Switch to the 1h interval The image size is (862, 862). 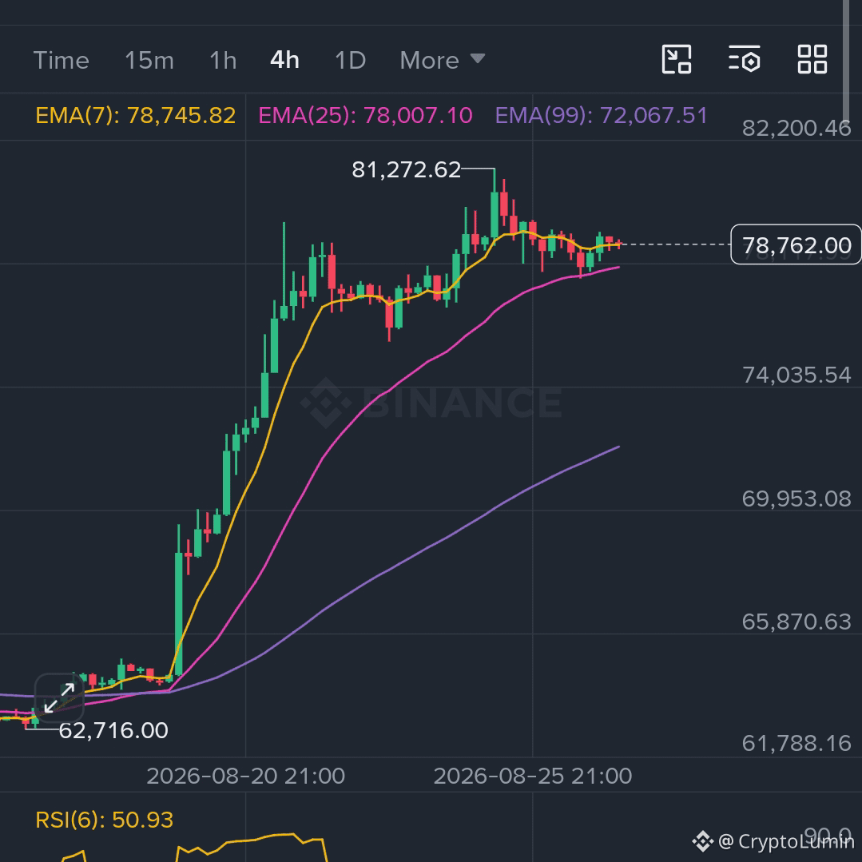pos(223,60)
